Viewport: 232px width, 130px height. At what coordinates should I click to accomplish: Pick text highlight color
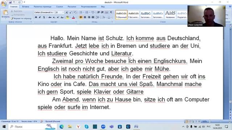click(68, 17)
